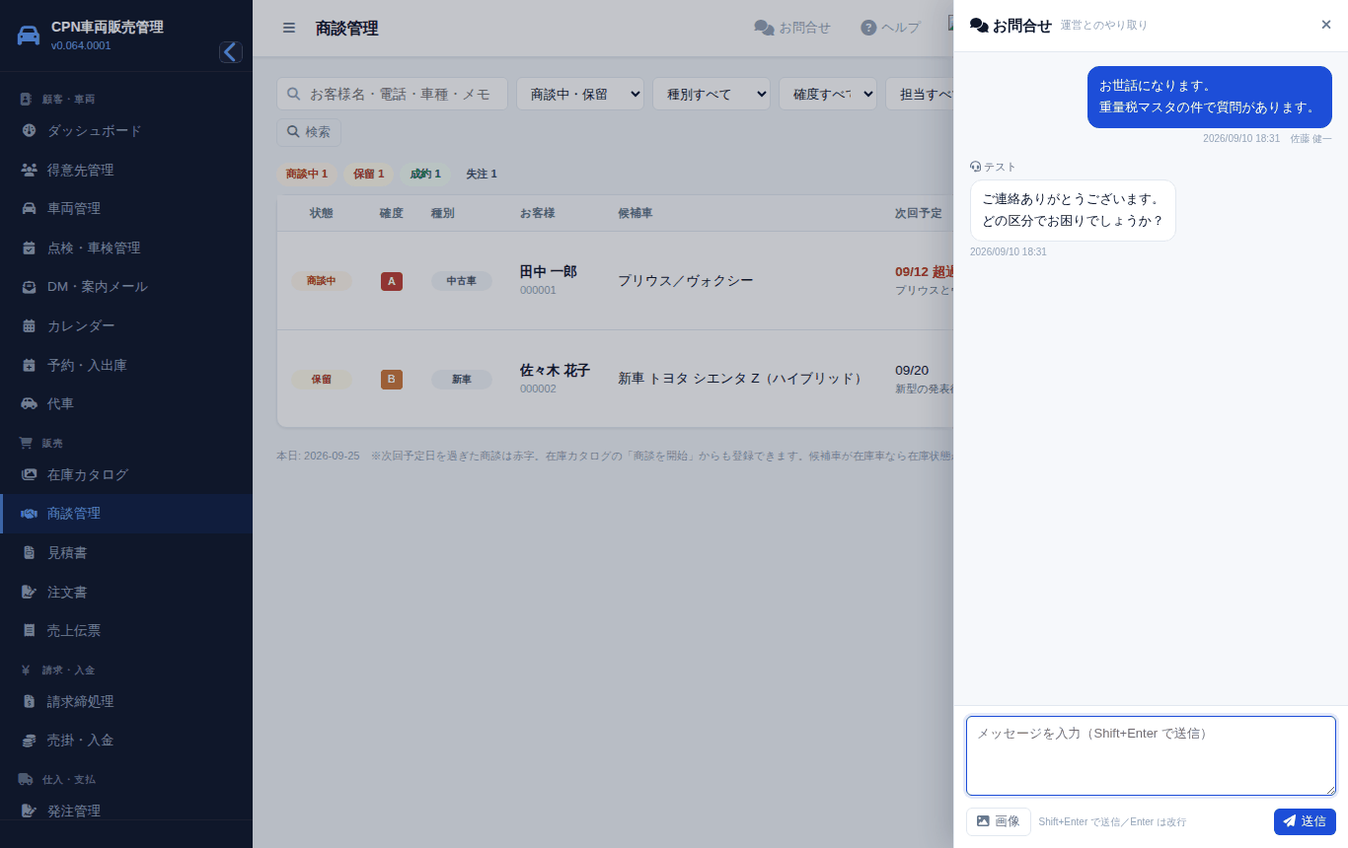Select the 保留 1 filter chip
The image size is (1348, 848).
[x=369, y=174]
